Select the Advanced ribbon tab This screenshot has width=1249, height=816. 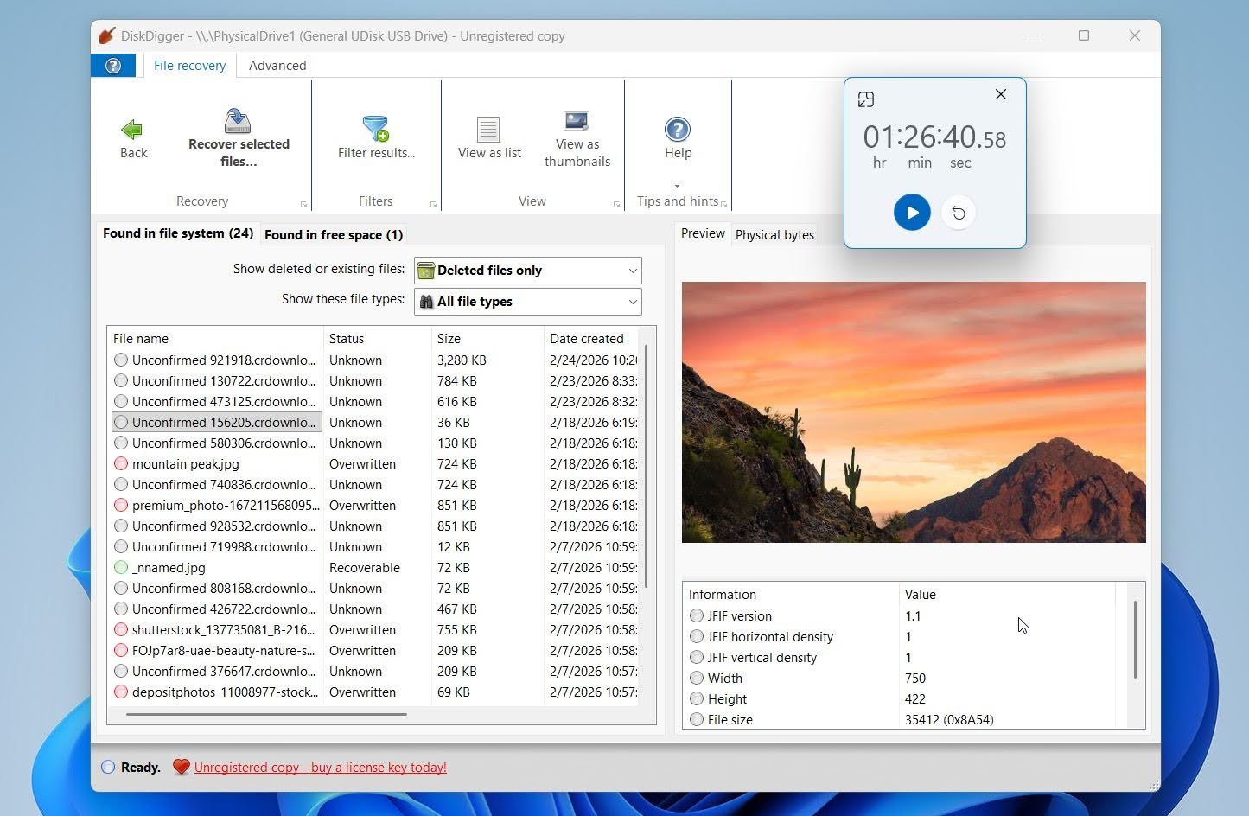tap(277, 66)
